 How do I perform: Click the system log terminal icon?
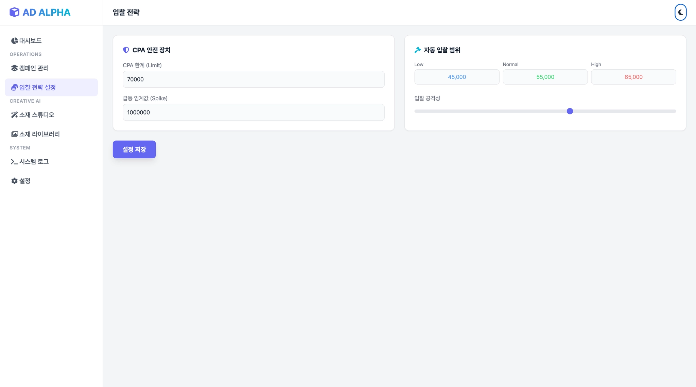pos(14,162)
